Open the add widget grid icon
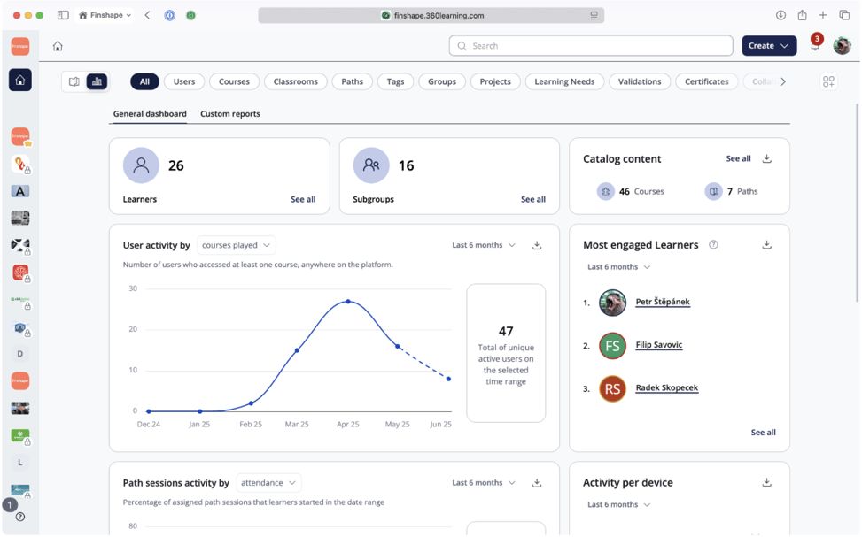Screen dimensions: 862x537 (828, 81)
